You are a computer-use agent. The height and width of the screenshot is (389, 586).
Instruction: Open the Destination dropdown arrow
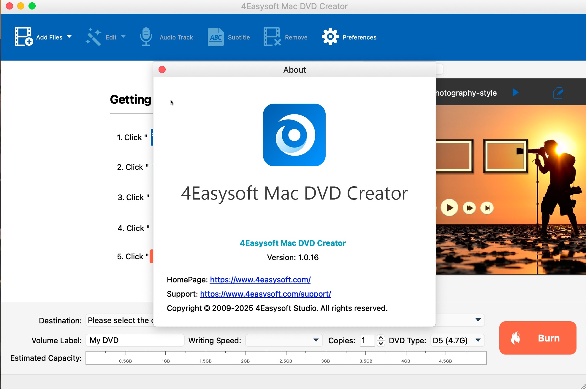click(478, 320)
